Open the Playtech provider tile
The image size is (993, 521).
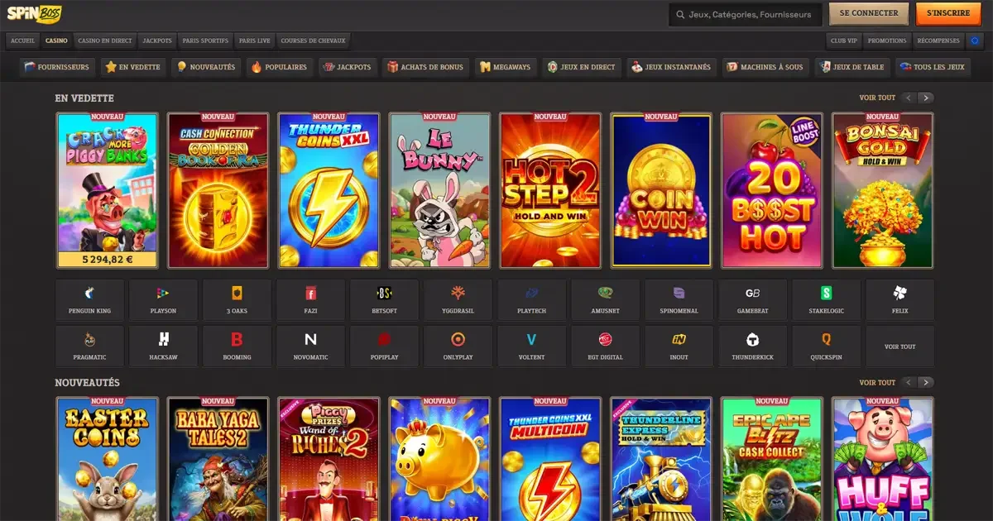pos(531,300)
